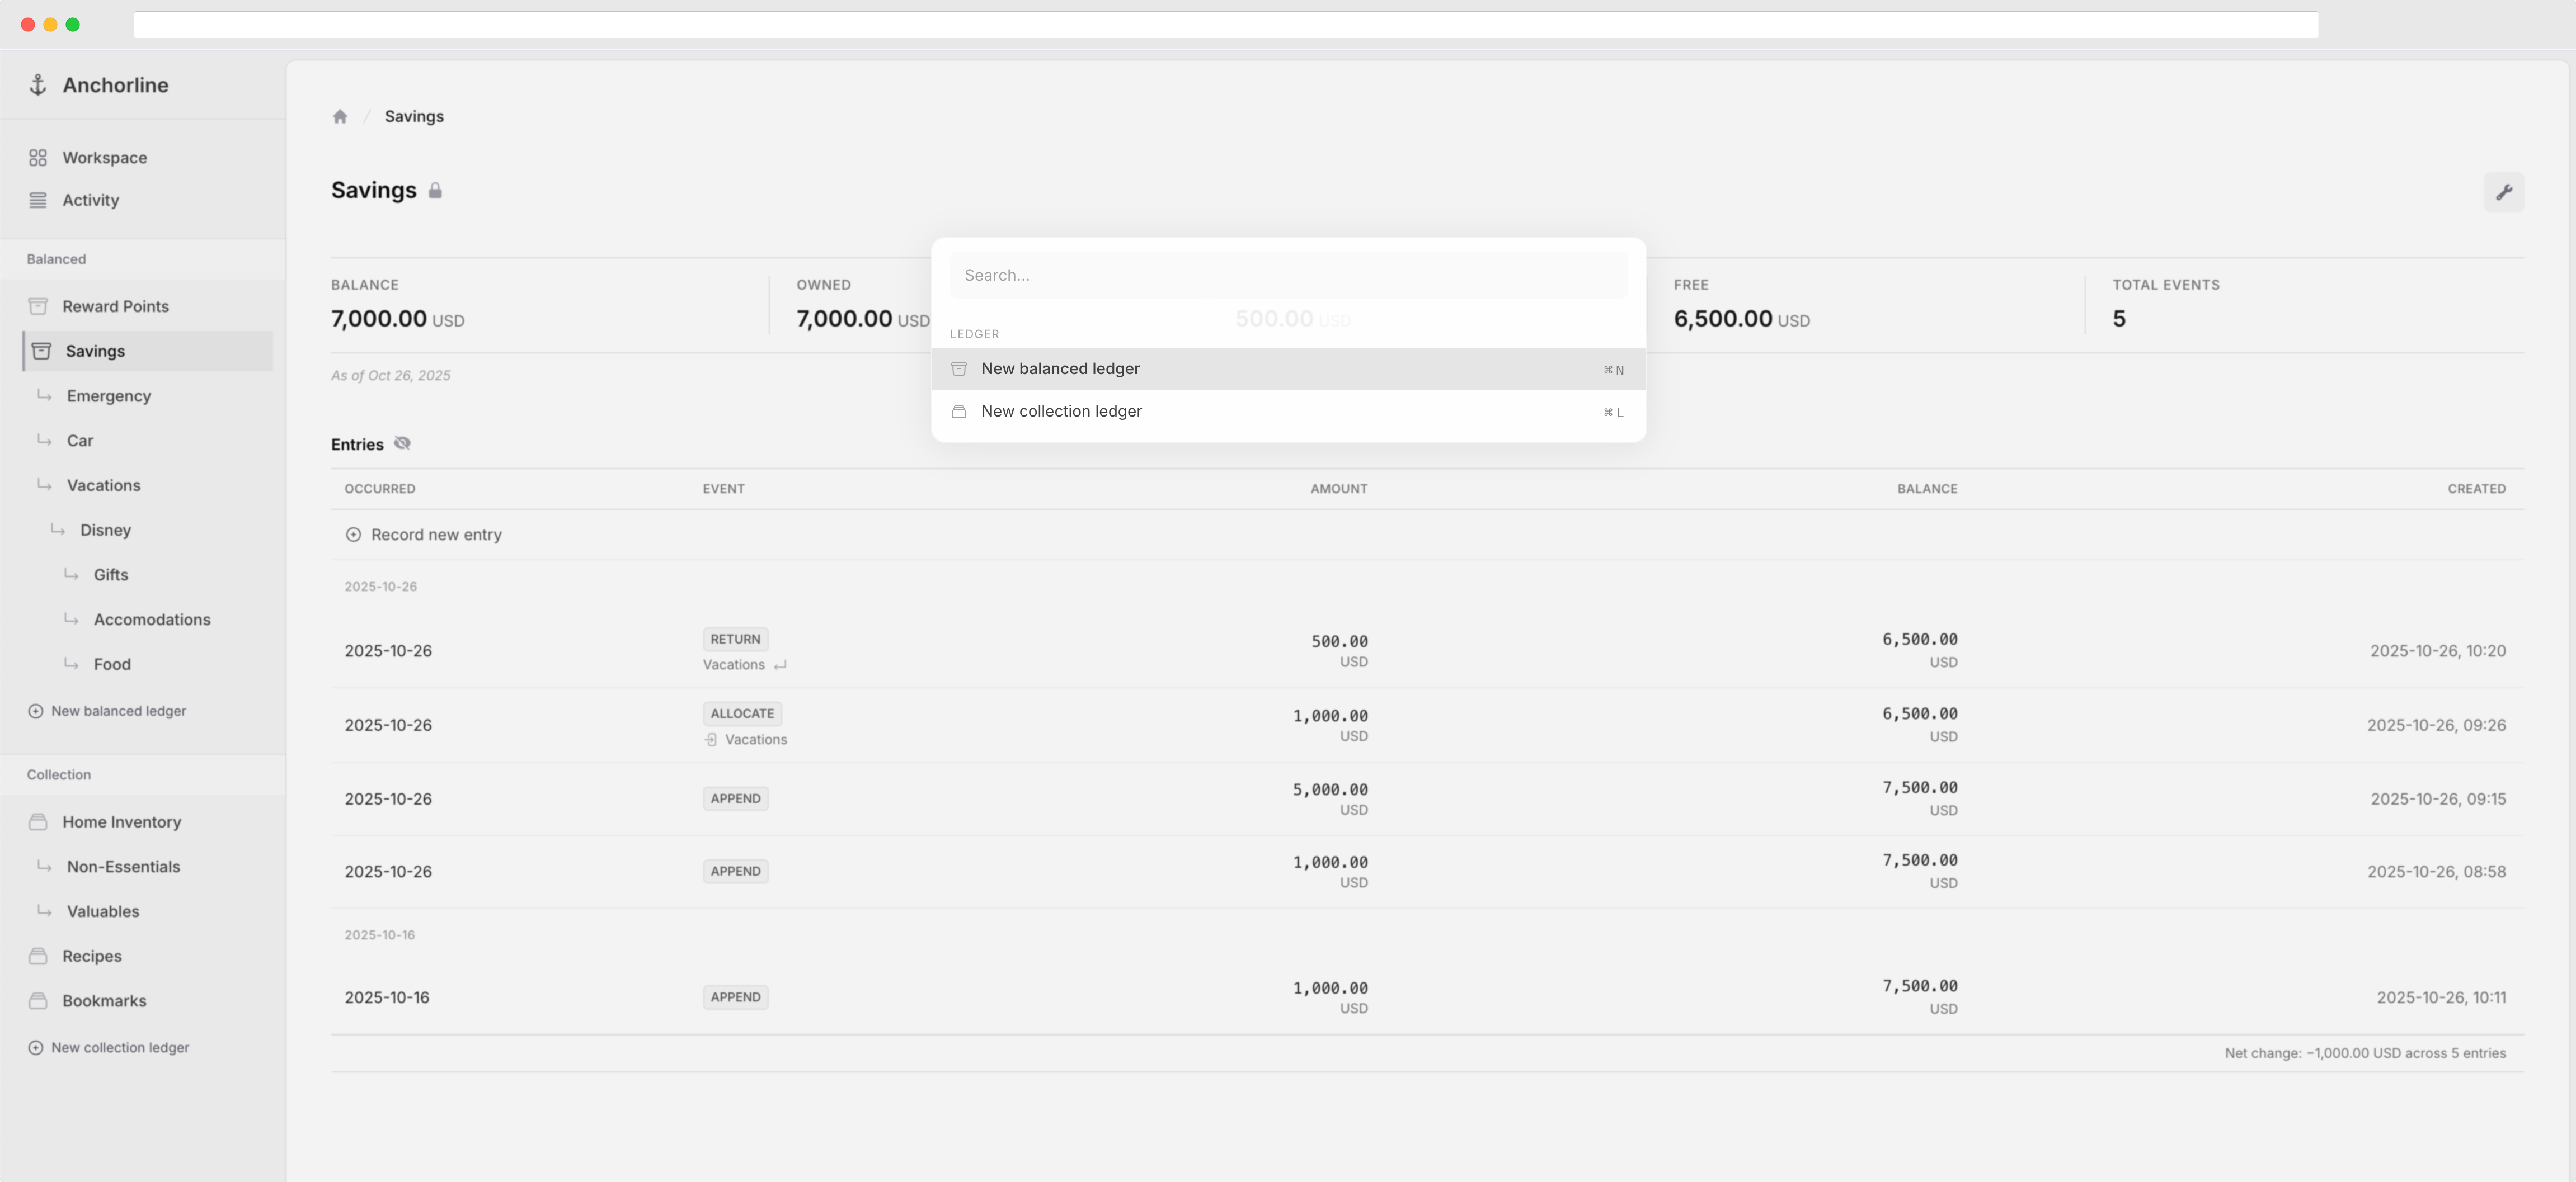The height and width of the screenshot is (1182, 2576).
Task: Open Home Inventory collection ledger
Action: coord(121,822)
